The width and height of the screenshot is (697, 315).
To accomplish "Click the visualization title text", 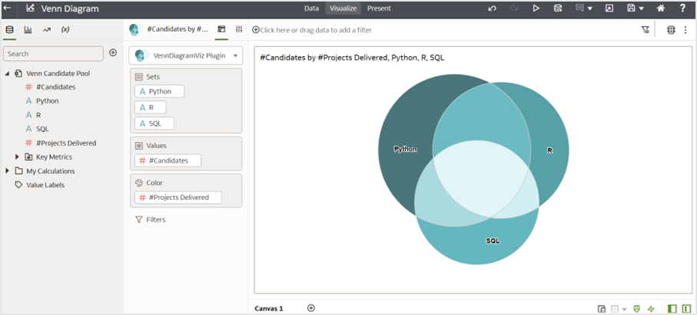I will (352, 58).
